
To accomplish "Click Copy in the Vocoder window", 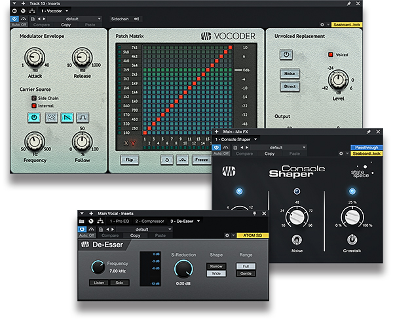I will 66,25.
